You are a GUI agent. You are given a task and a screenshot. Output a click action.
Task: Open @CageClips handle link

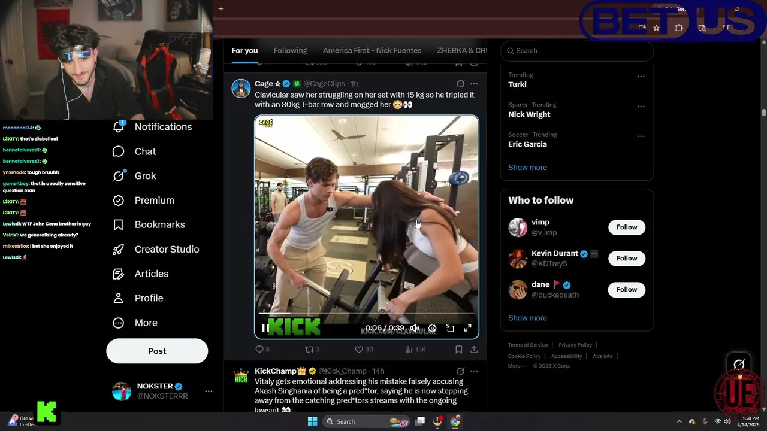(x=324, y=84)
